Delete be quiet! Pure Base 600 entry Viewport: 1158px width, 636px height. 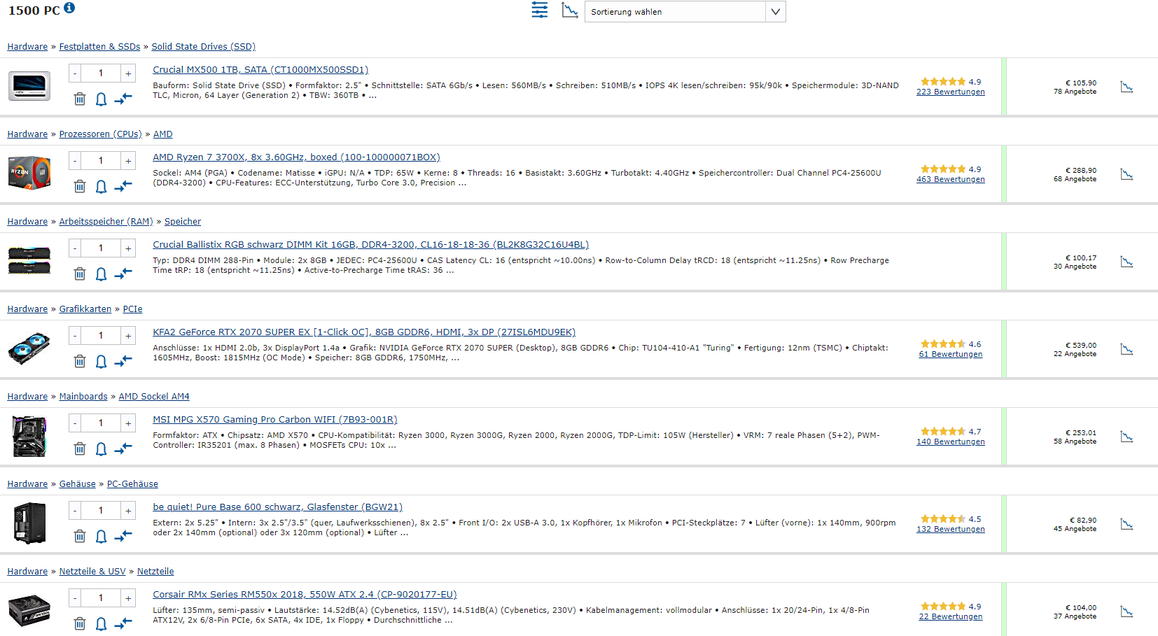tap(80, 536)
